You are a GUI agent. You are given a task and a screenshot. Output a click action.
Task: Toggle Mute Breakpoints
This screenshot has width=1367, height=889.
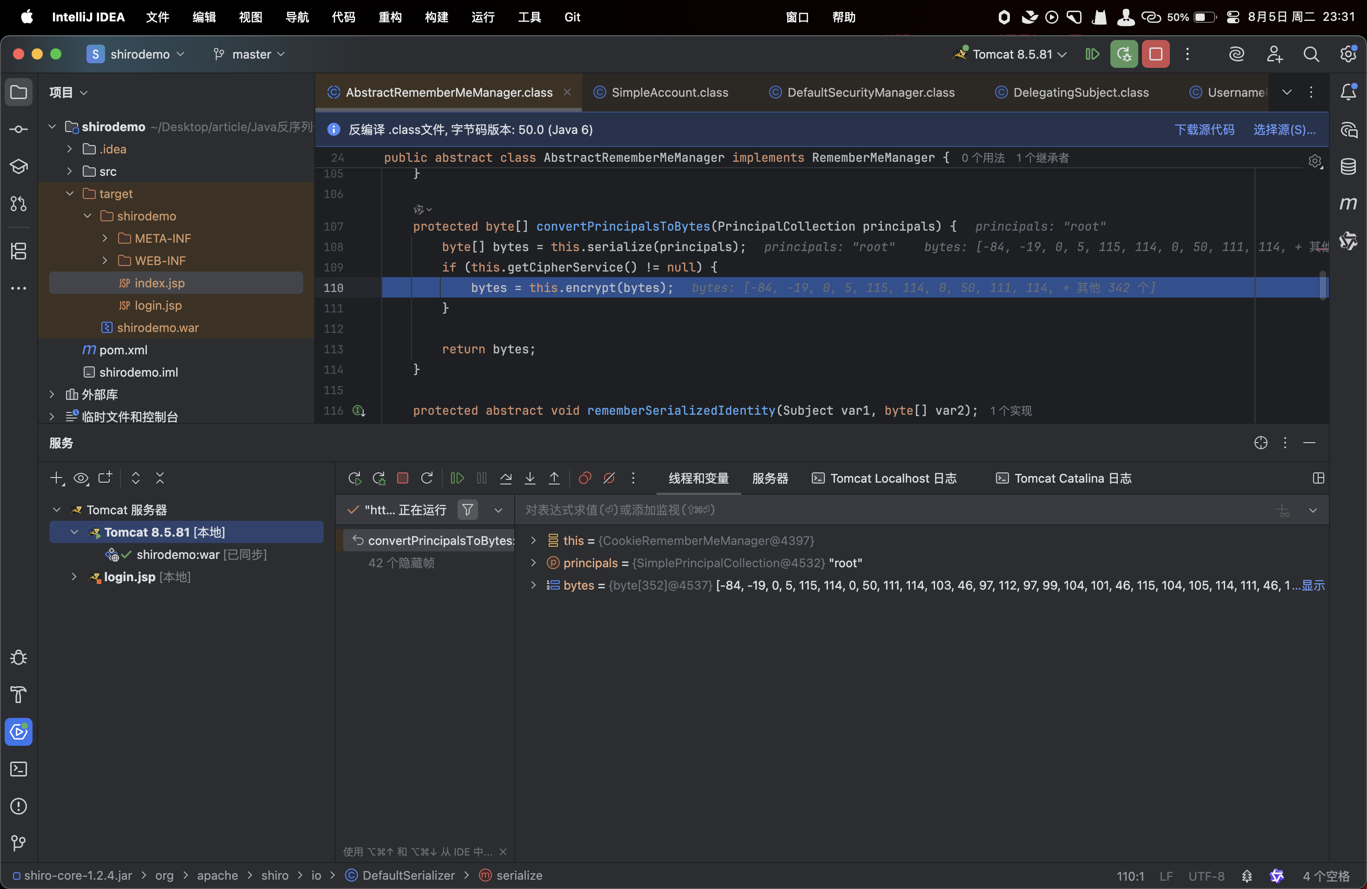tap(609, 478)
